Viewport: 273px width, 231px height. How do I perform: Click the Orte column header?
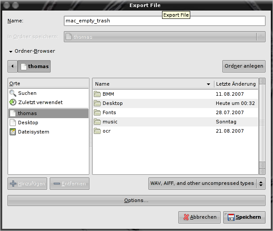pos(48,83)
